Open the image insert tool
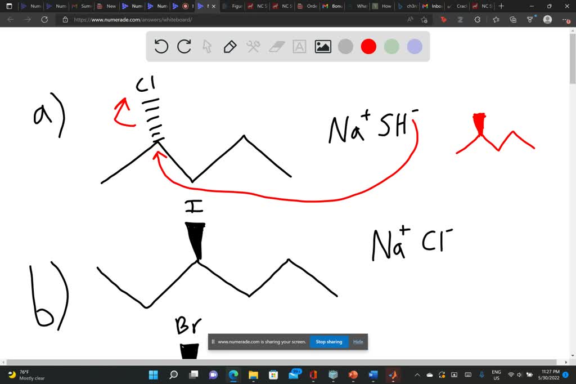Image resolution: width=576 pixels, height=384 pixels. [322, 47]
